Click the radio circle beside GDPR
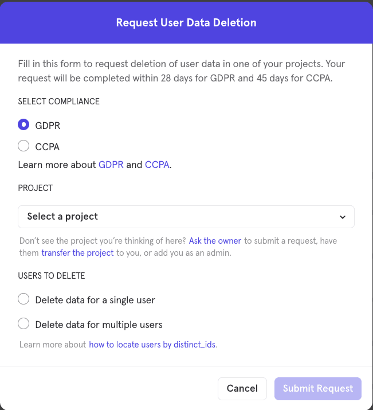 (x=23, y=125)
